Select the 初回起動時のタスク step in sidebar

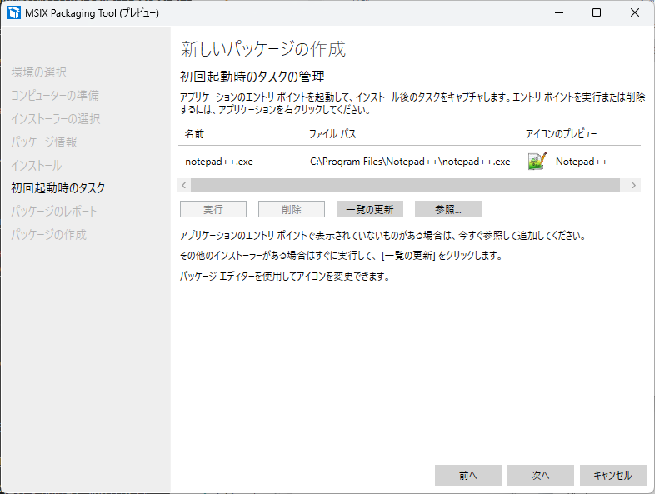[58, 188]
